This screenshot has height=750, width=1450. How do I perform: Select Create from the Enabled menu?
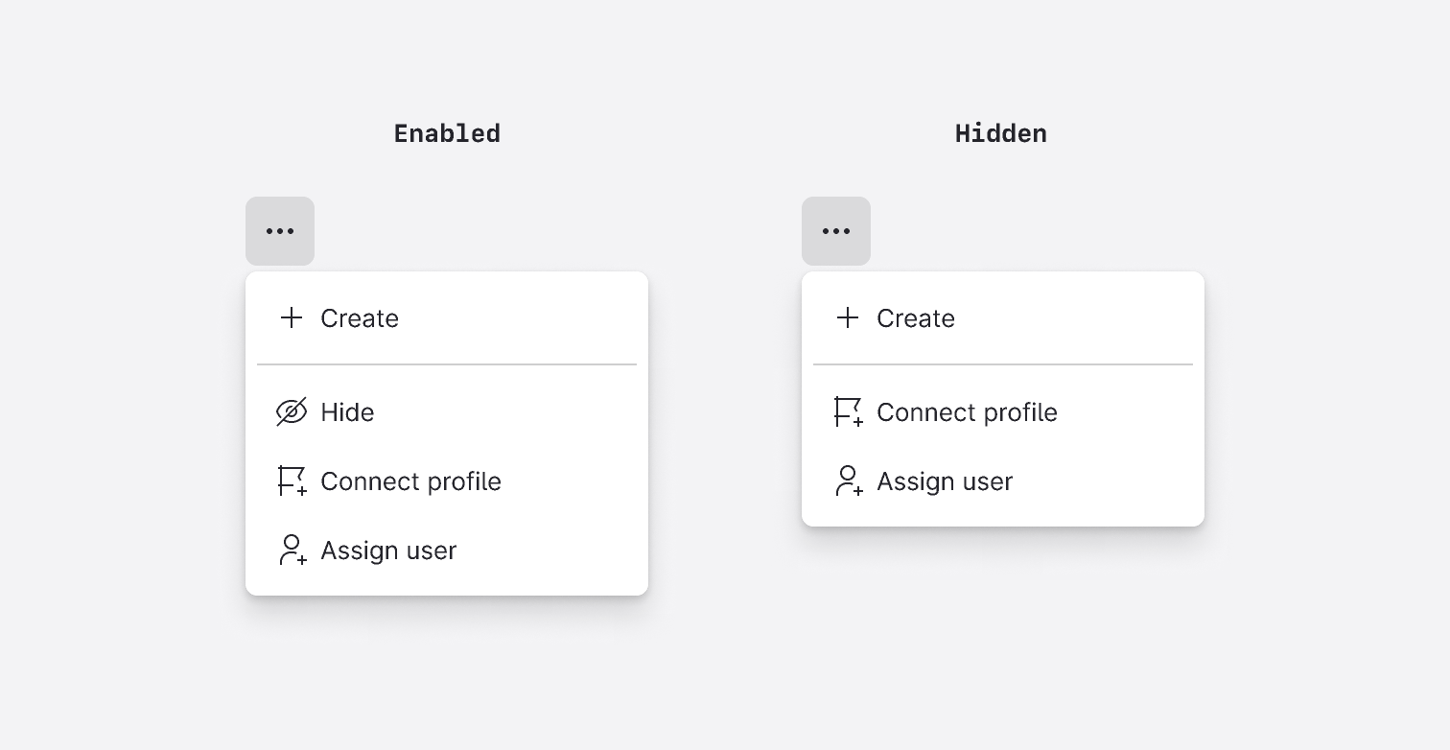pos(360,317)
